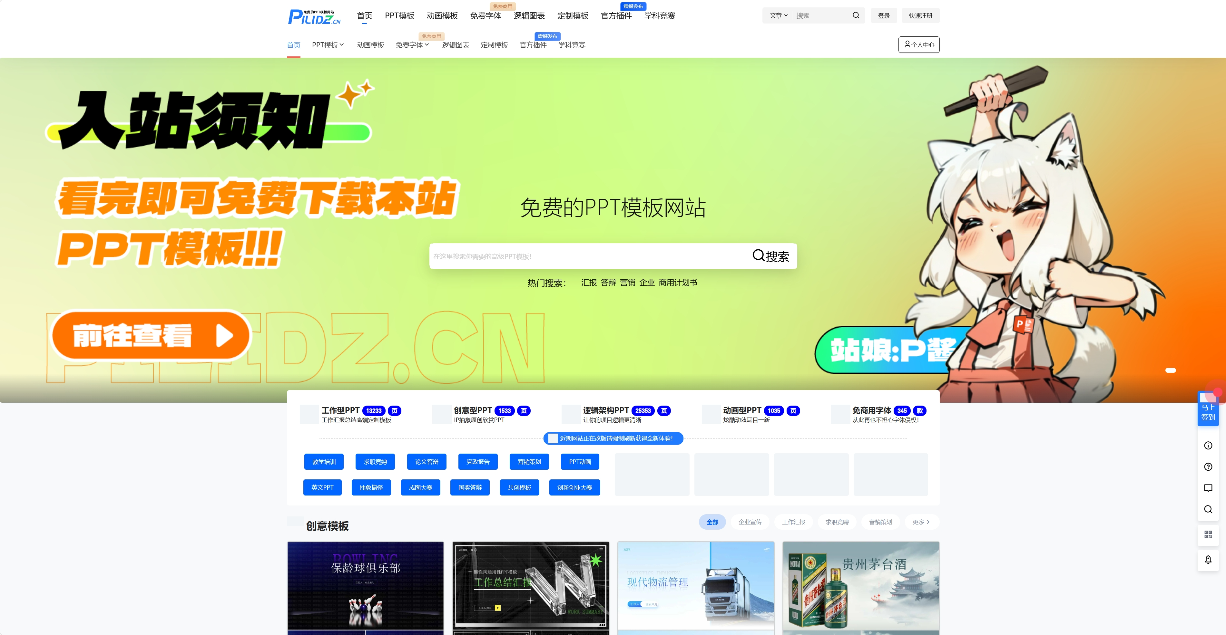Click the play arrow on 前往查看 banner button

(225, 336)
